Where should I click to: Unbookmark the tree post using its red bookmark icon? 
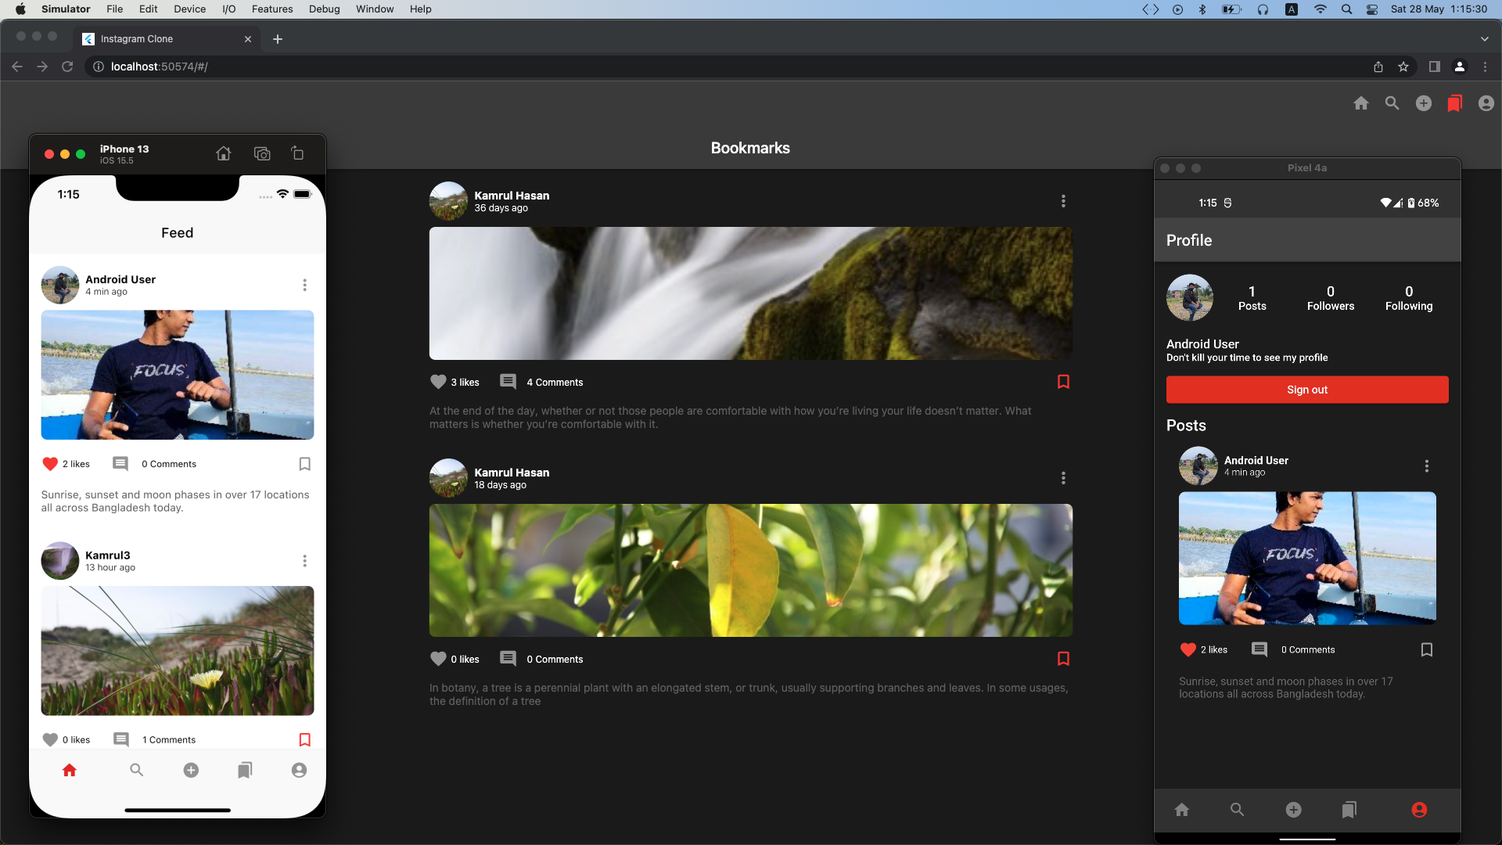1063,658
